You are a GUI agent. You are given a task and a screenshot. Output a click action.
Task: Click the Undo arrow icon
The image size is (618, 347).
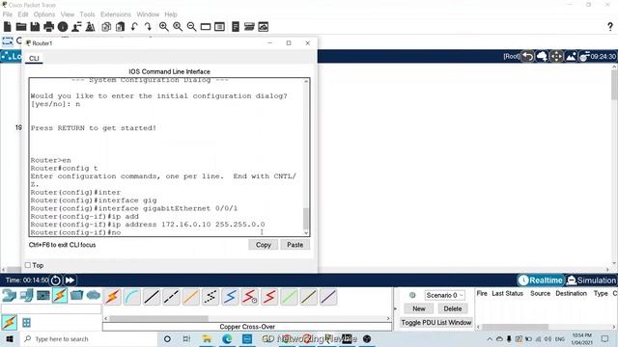click(x=134, y=27)
